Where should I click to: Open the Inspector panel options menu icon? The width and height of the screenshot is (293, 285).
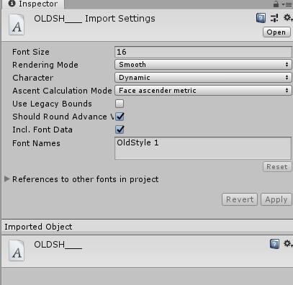click(287, 4)
